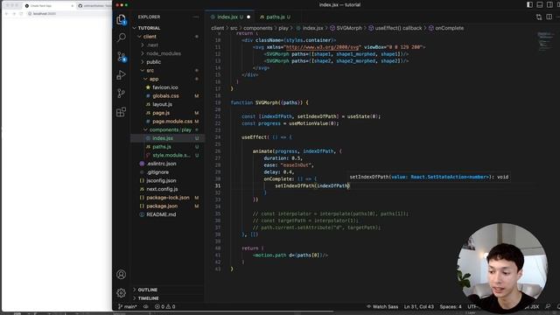Screen dimensions: 560x315
Task: Click the components breadcrumb segment
Action: [258, 28]
